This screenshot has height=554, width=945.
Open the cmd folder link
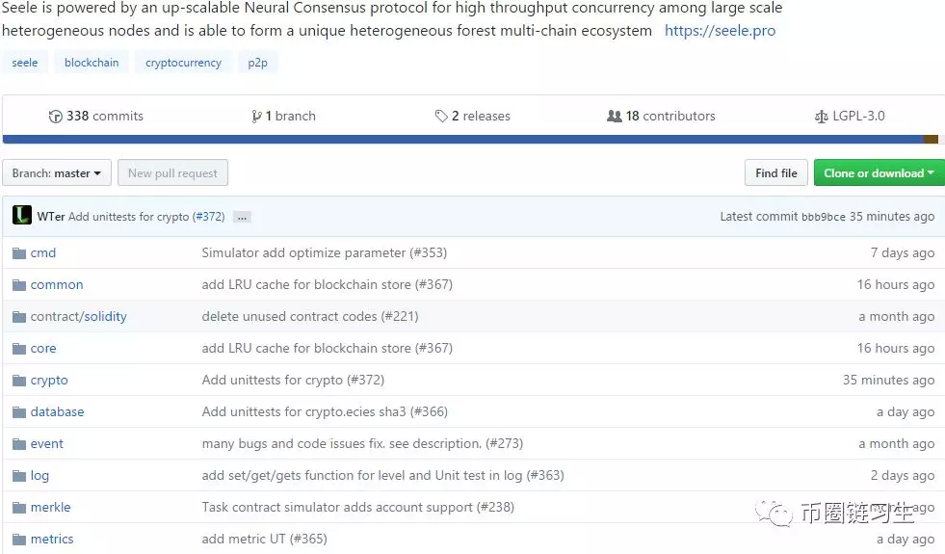(x=43, y=253)
